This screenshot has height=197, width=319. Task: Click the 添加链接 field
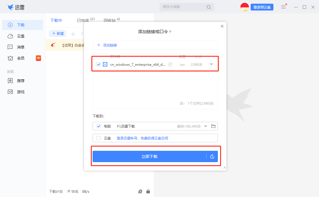(x=155, y=45)
